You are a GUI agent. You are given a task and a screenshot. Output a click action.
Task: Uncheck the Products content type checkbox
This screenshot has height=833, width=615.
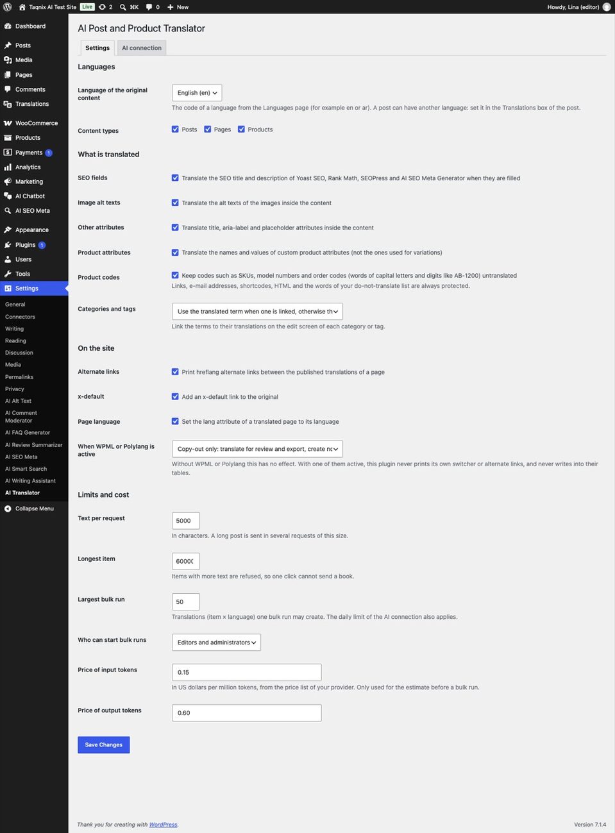click(x=241, y=129)
